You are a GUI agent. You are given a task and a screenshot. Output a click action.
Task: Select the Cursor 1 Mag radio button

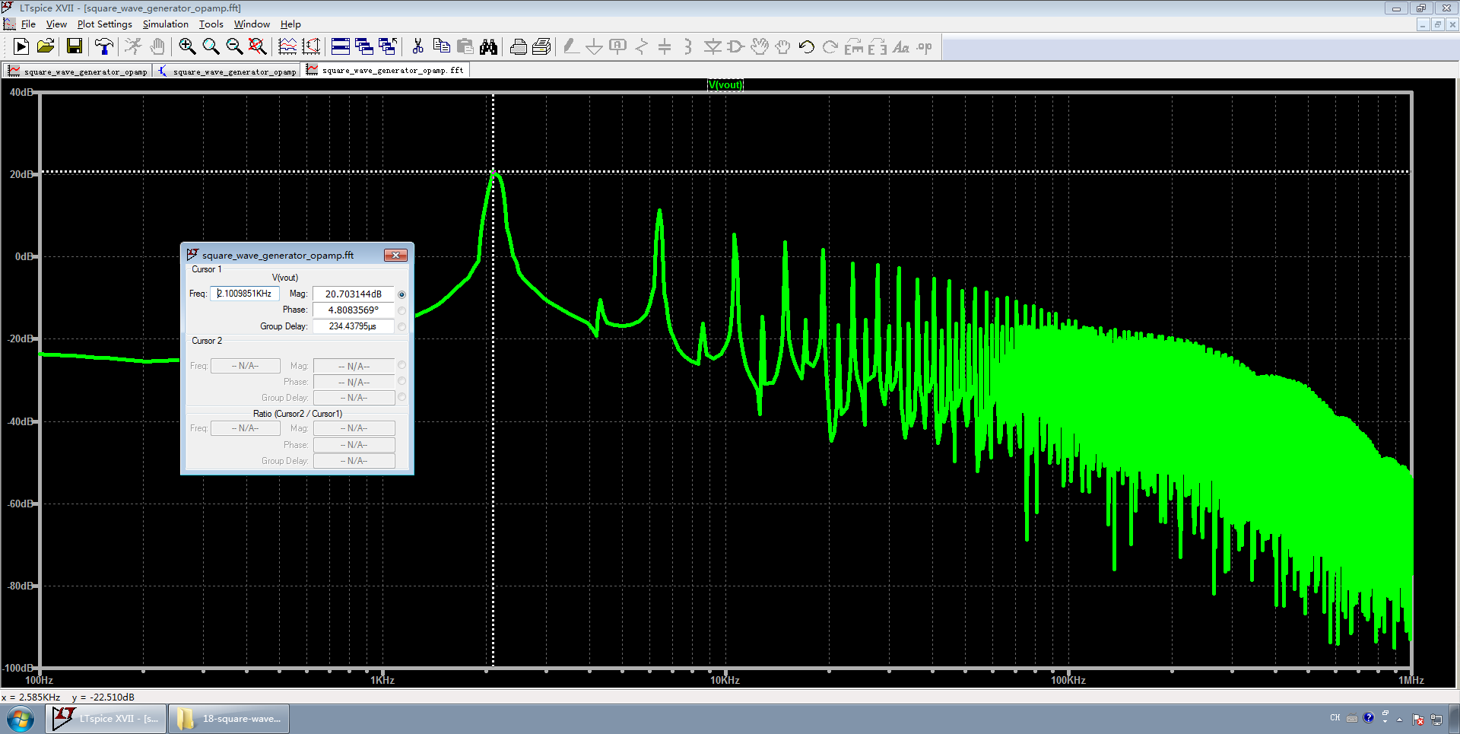(401, 294)
